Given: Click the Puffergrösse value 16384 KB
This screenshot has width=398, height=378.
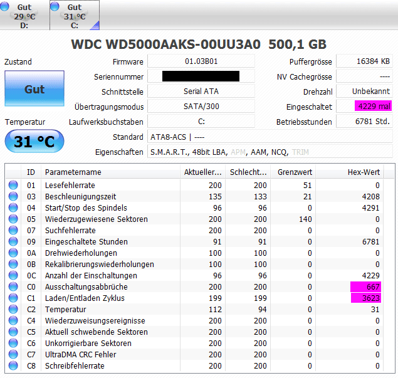Looking at the screenshot, I should click(365, 61).
